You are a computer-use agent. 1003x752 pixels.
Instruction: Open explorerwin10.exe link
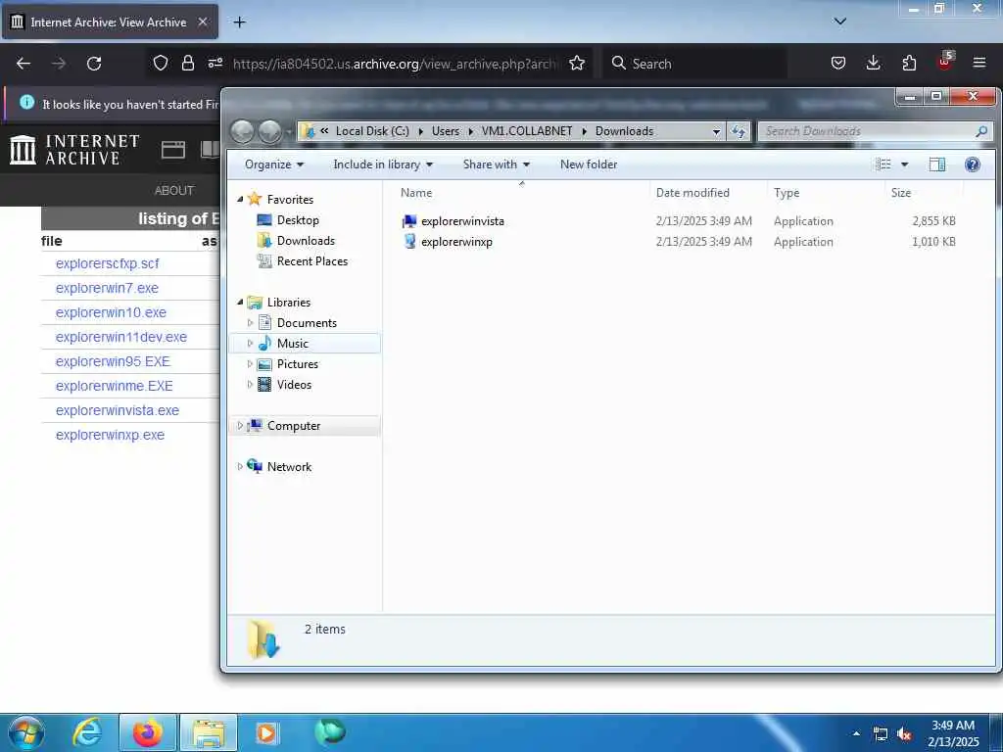pos(111,312)
